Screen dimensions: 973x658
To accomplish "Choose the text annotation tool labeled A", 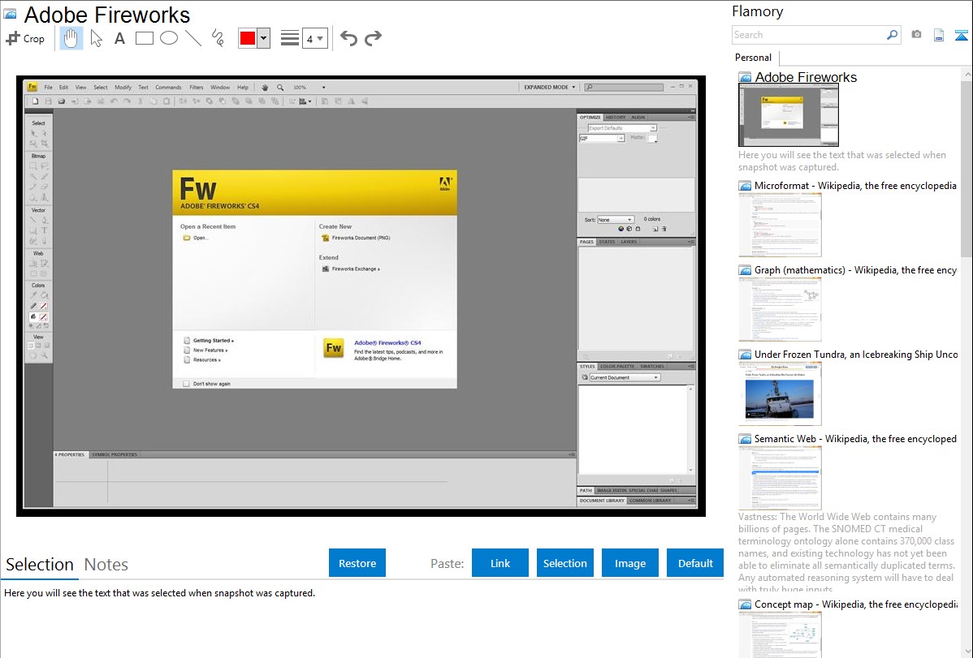I will pyautogui.click(x=119, y=38).
